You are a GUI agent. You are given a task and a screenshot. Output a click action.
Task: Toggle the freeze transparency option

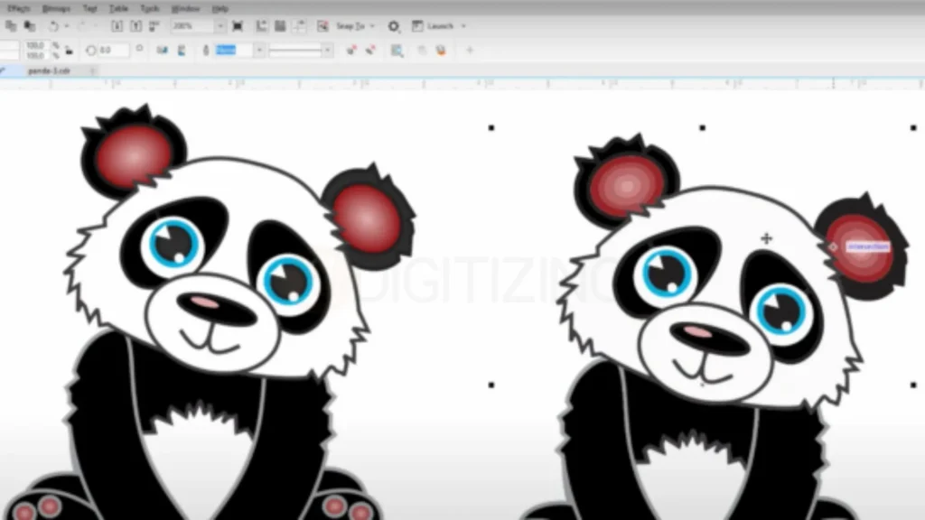(x=423, y=51)
